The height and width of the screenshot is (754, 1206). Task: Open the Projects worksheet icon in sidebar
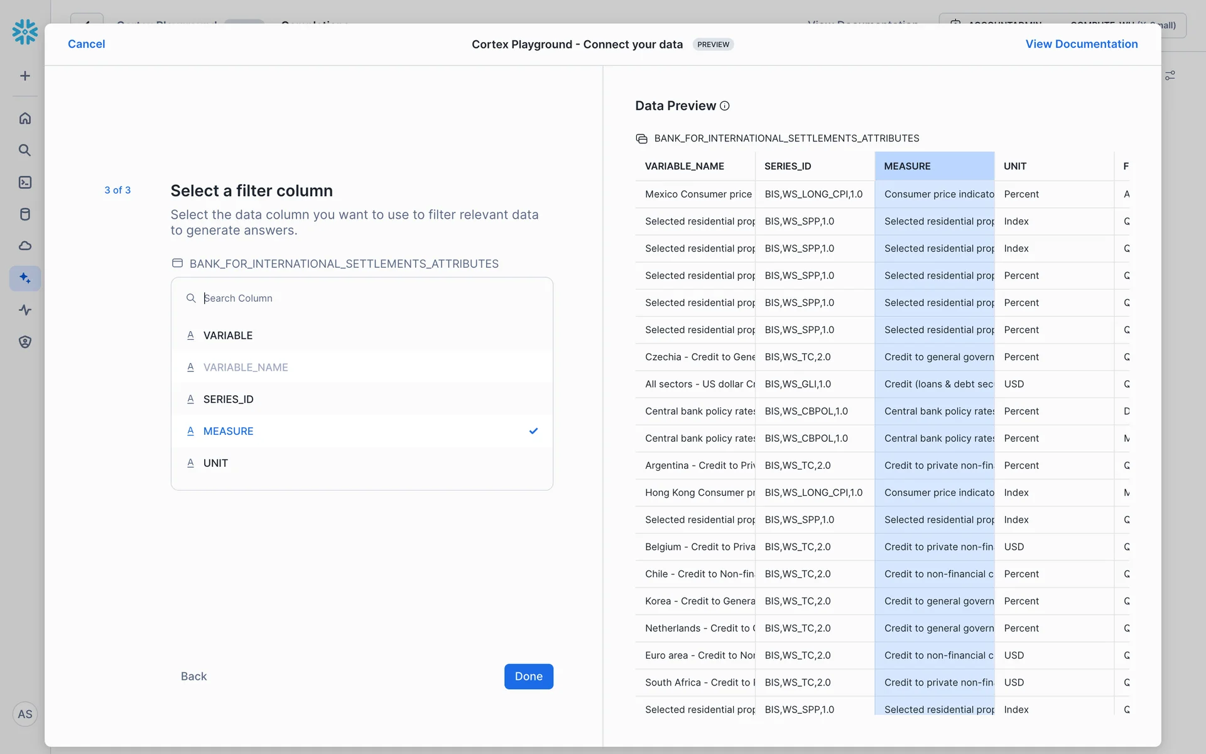pos(25,182)
